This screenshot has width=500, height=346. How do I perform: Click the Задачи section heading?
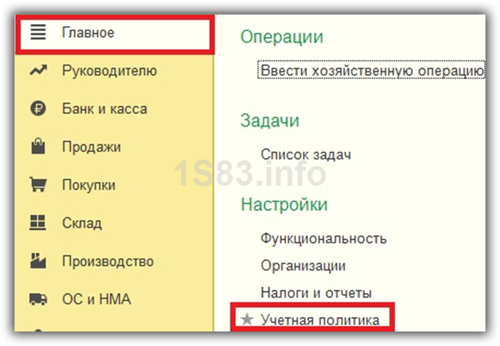point(270,121)
